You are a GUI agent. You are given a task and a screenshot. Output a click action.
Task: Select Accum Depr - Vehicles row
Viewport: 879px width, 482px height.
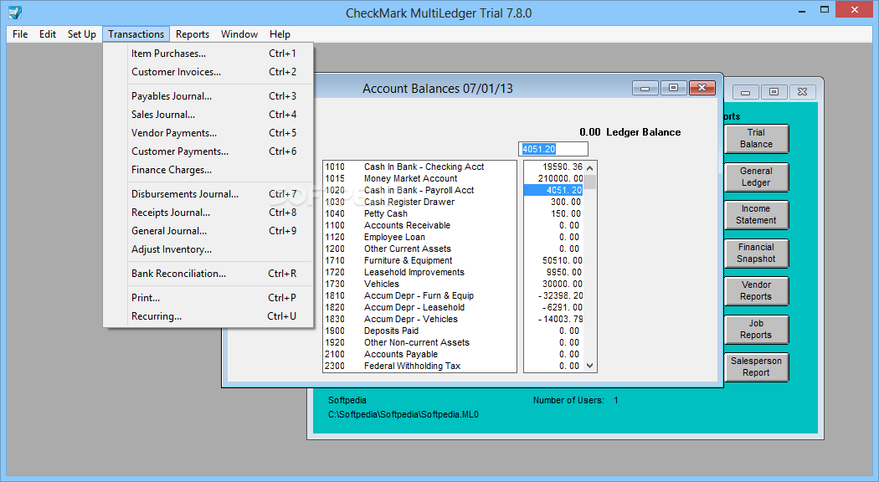coord(420,320)
